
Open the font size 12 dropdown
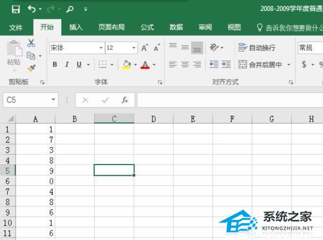(x=134, y=48)
